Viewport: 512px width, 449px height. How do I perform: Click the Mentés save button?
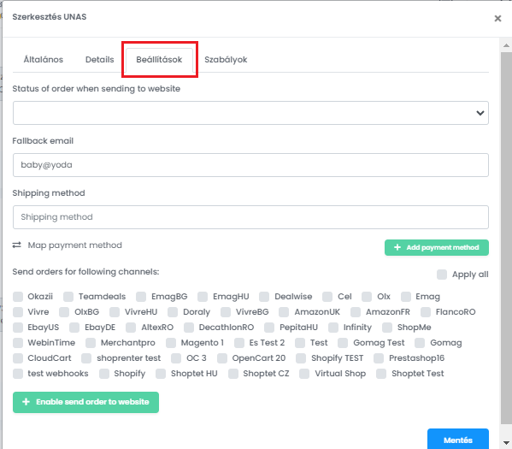click(x=458, y=440)
